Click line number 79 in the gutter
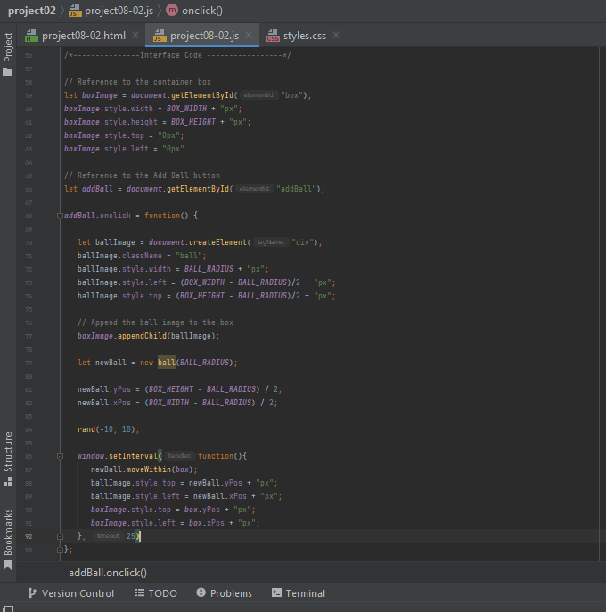The image size is (606, 612). (29, 363)
